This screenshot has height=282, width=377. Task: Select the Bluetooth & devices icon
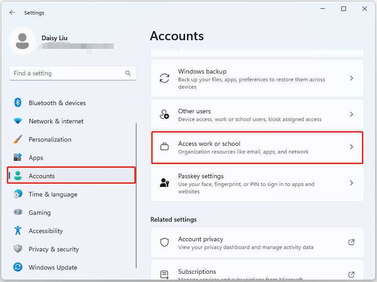[x=18, y=103]
